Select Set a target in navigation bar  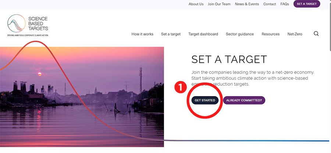171,34
